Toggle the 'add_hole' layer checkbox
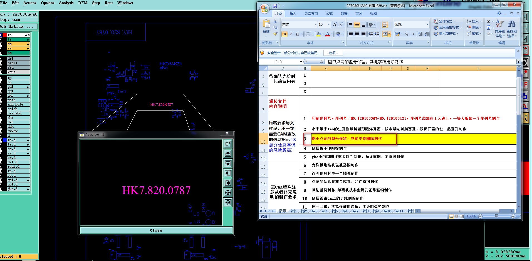Viewport: 532px width, 261px height. point(1,104)
